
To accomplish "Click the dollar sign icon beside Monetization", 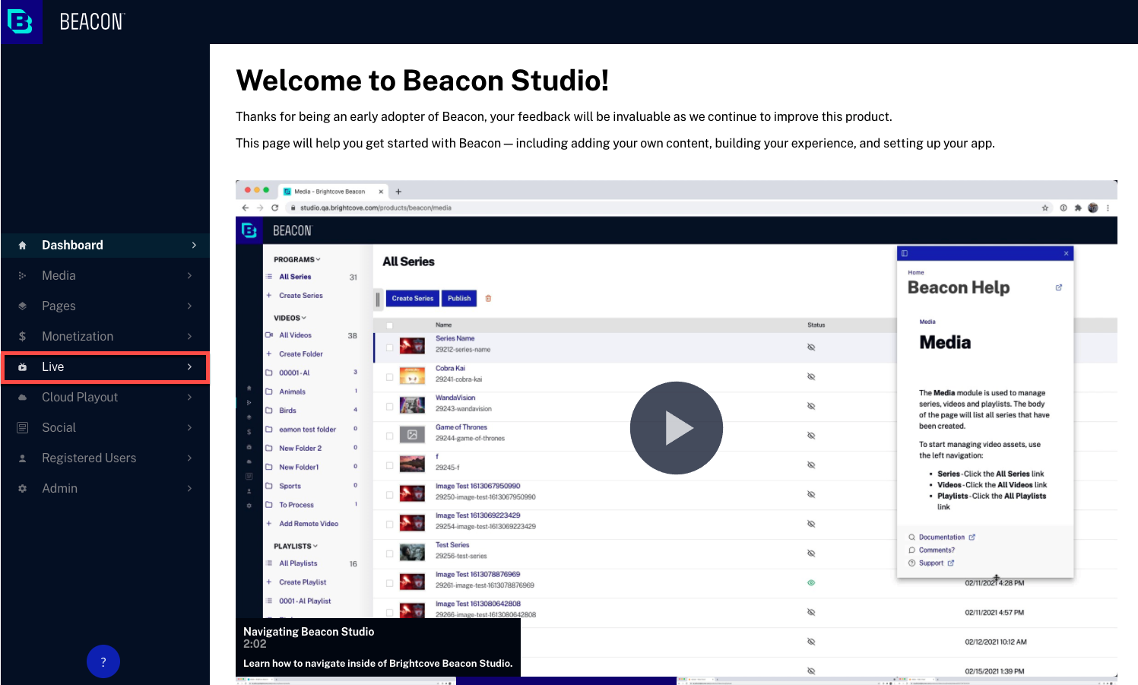I will click(x=22, y=336).
